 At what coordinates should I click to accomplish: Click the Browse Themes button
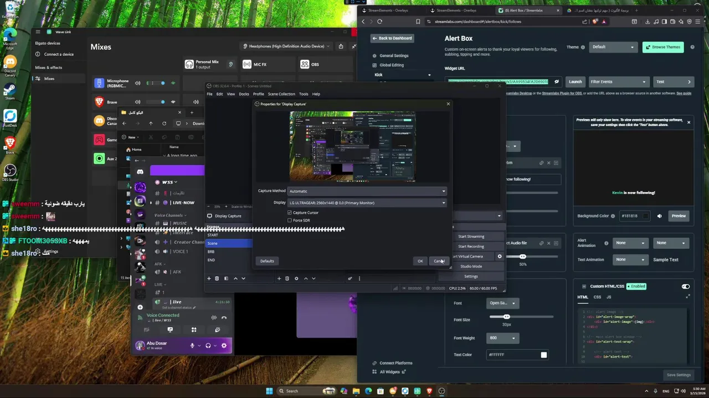tap(663, 47)
